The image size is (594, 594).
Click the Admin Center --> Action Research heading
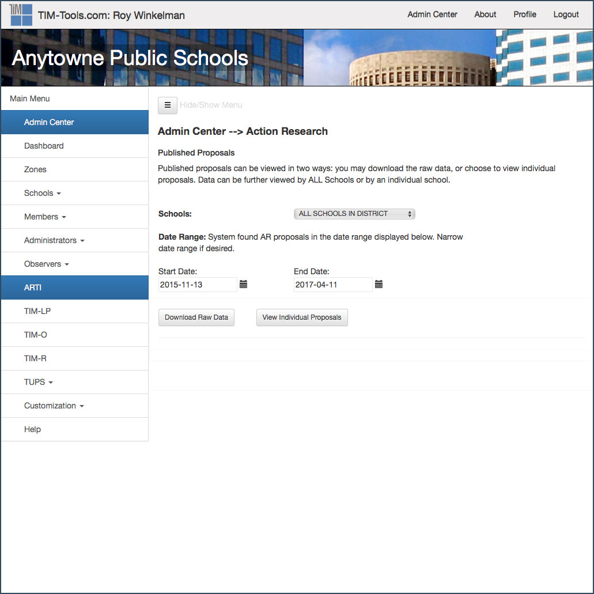coord(243,131)
